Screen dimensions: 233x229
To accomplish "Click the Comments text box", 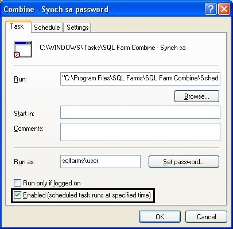I will point(140,132).
